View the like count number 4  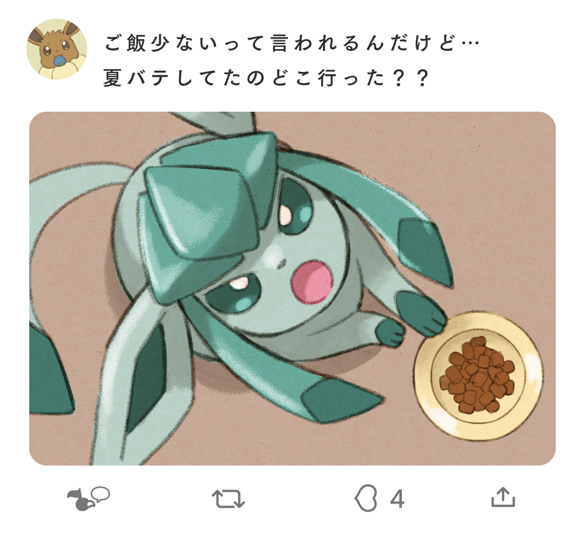click(397, 499)
